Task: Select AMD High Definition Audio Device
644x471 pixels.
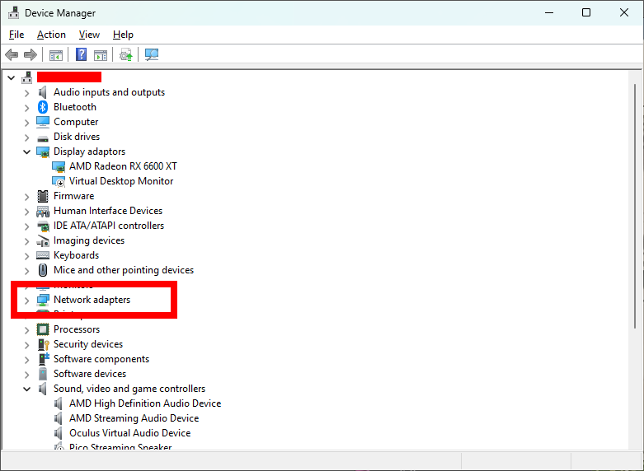Action: coord(145,403)
